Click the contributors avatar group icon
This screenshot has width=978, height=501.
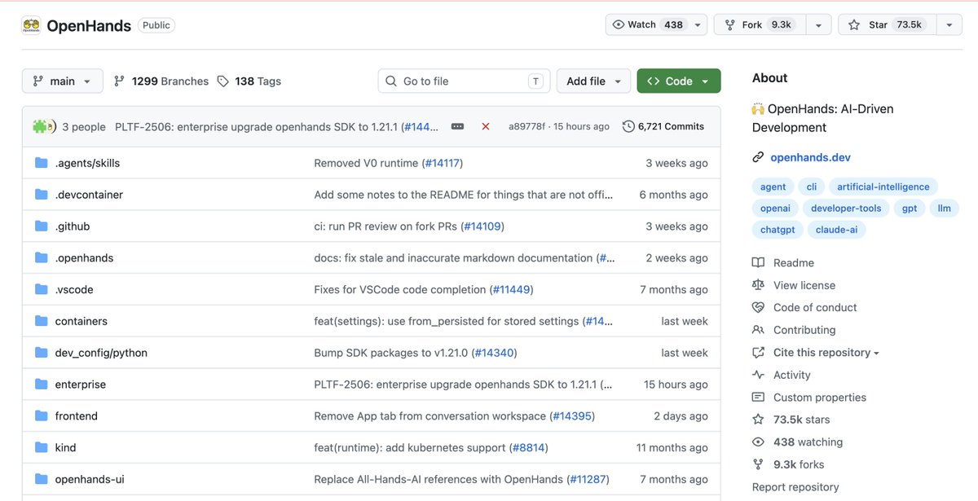pyautogui.click(x=44, y=126)
